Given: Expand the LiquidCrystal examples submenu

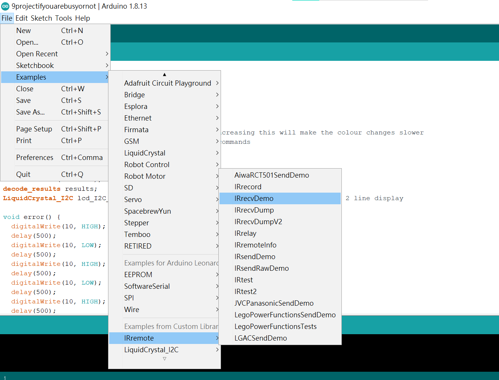Looking at the screenshot, I should (164, 153).
